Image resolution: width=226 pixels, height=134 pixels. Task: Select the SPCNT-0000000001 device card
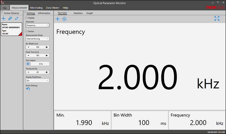pyautogui.click(x=12, y=29)
